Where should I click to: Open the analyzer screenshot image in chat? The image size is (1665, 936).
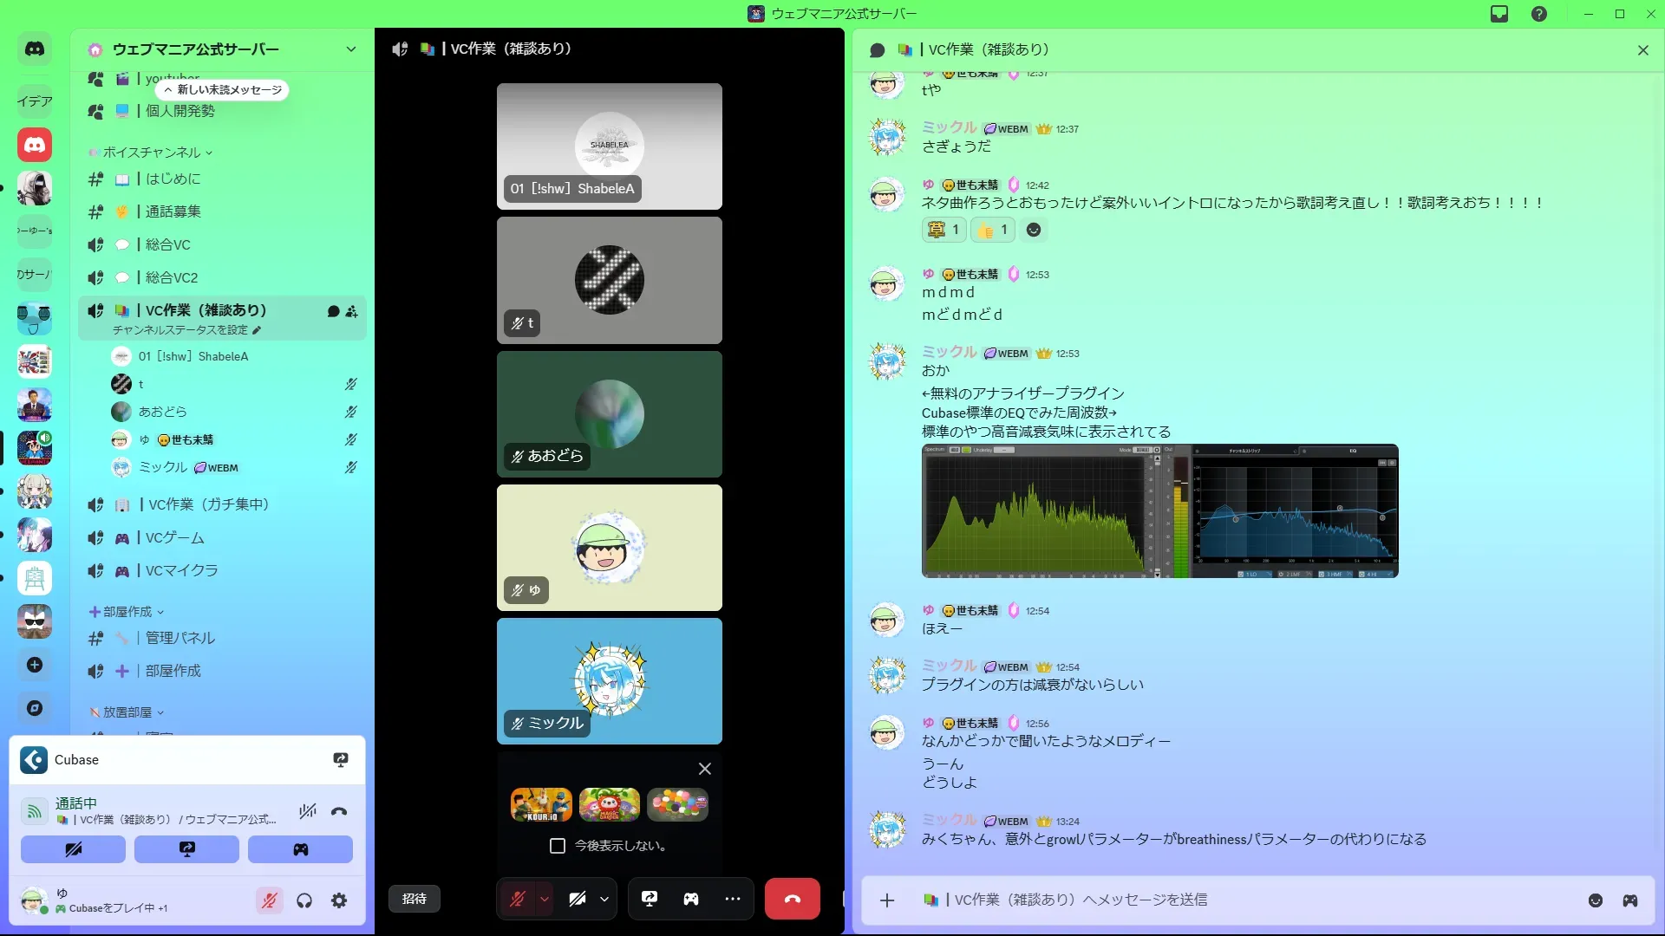(x=1159, y=511)
